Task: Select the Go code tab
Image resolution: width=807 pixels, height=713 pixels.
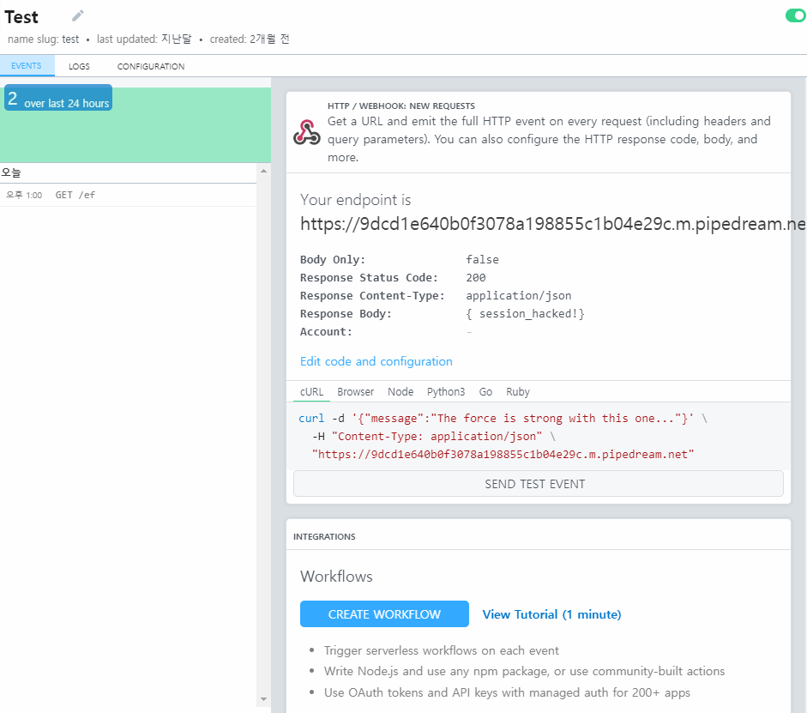Action: [x=485, y=392]
